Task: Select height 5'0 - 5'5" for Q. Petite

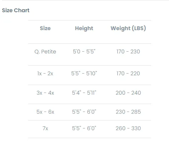Action: 84,52
